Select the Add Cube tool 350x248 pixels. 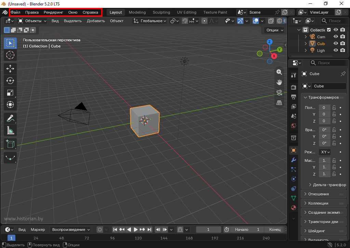(10, 144)
